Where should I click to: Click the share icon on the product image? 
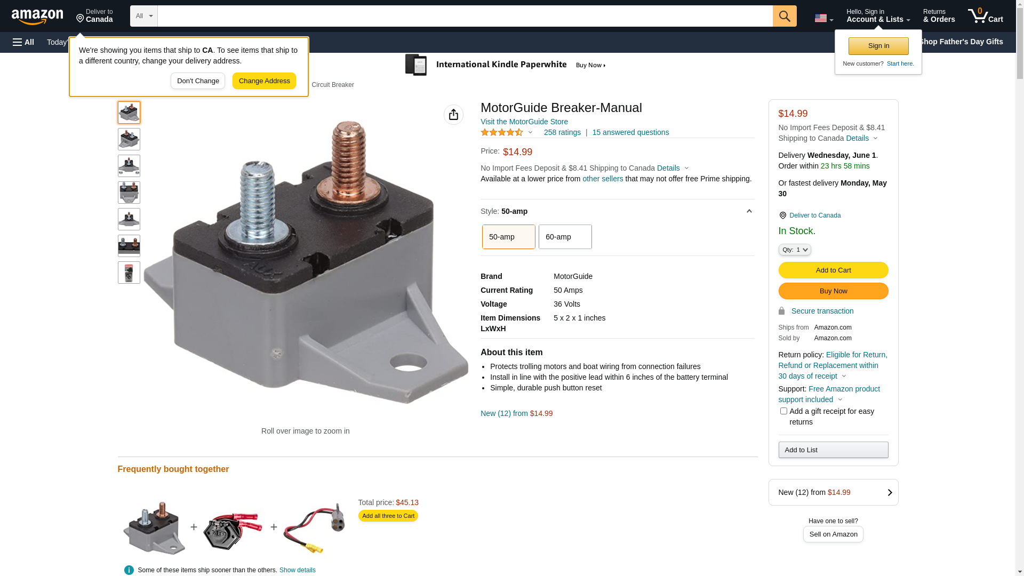(453, 115)
